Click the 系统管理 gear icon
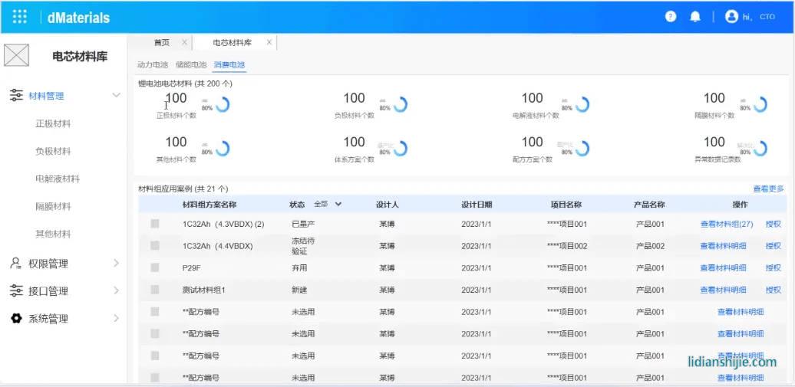Viewport: 795px width, 387px height. [15, 319]
